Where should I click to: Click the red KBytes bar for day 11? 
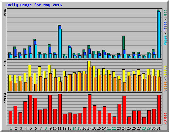coord(60,109)
